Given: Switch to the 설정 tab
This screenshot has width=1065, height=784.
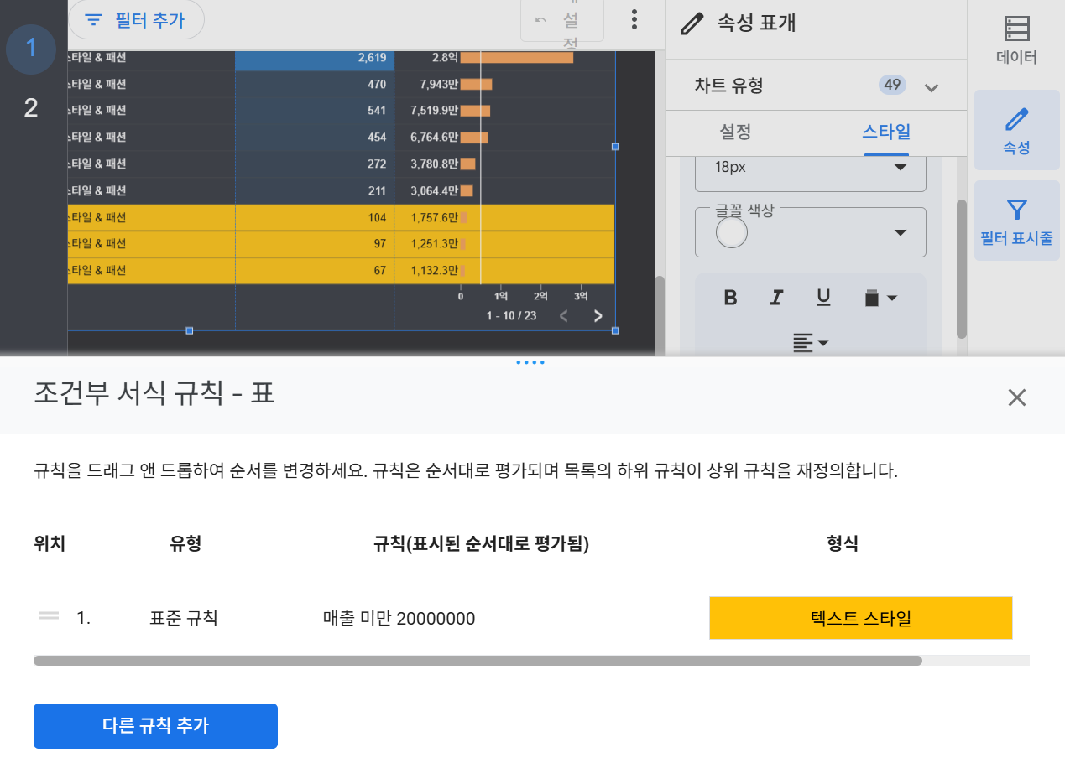Looking at the screenshot, I should tap(735, 132).
